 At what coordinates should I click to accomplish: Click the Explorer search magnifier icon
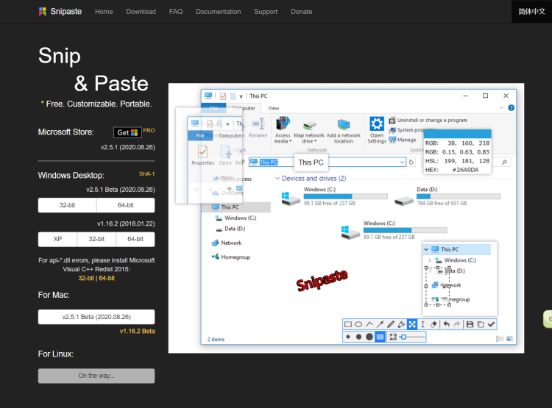(x=504, y=162)
